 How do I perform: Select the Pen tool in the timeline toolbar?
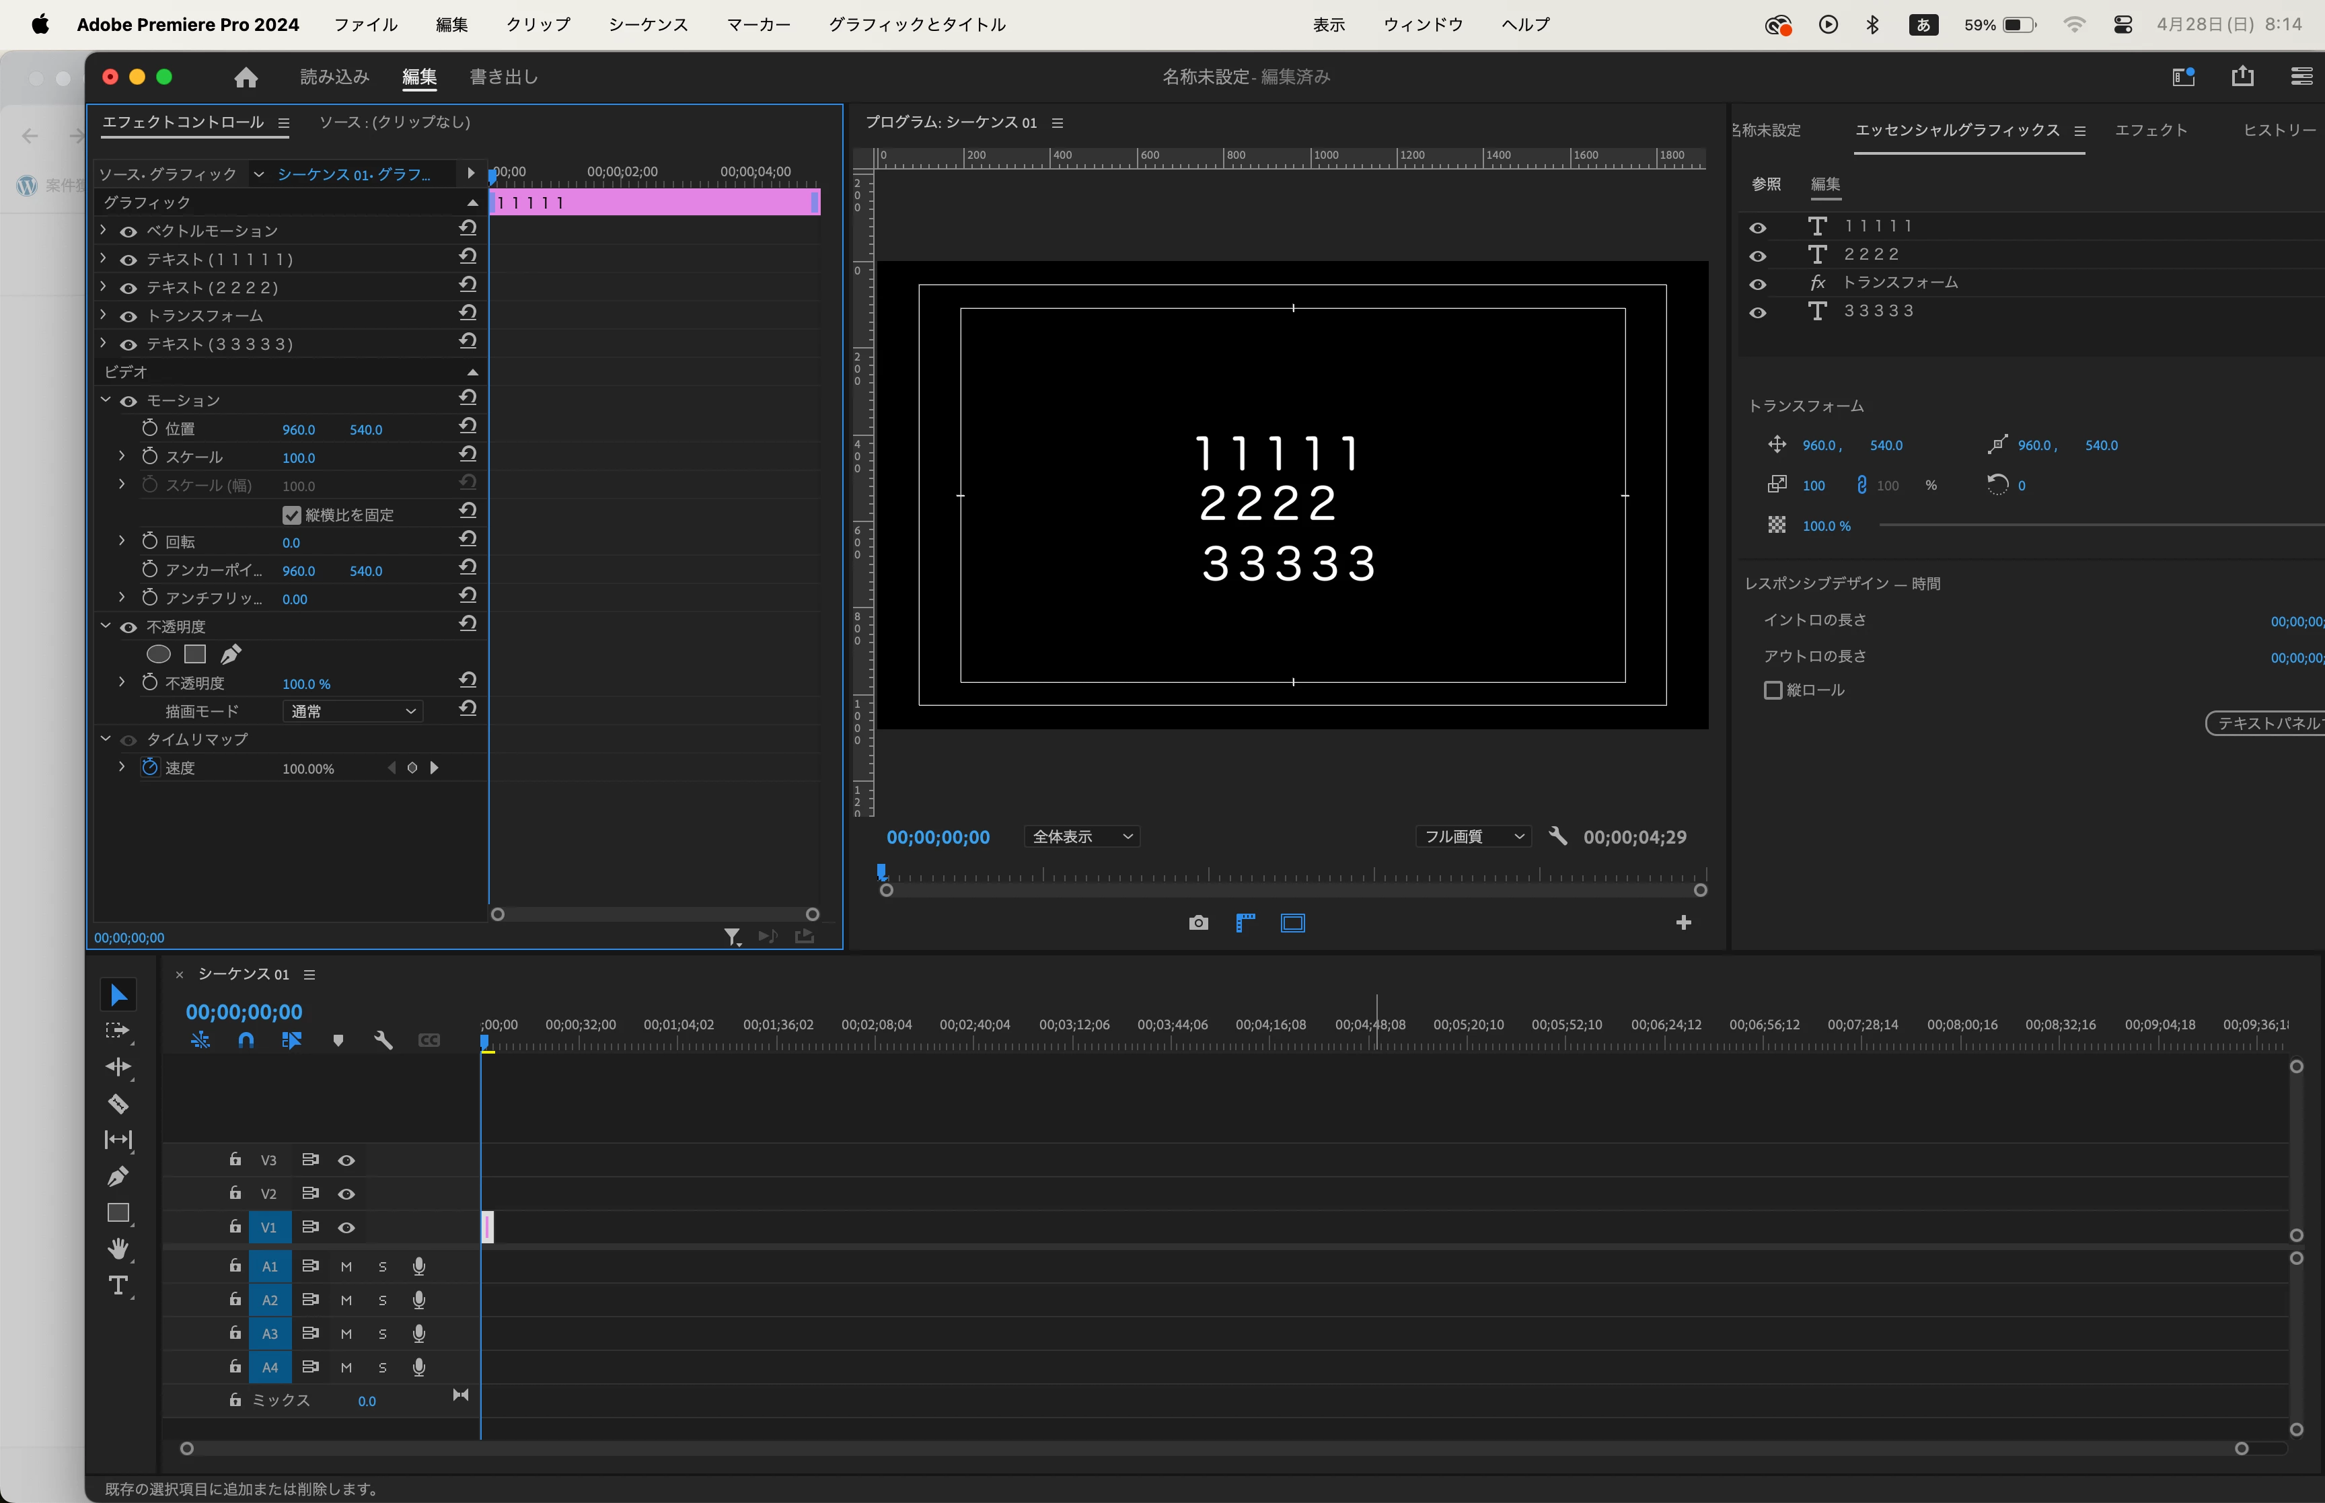click(x=118, y=1176)
